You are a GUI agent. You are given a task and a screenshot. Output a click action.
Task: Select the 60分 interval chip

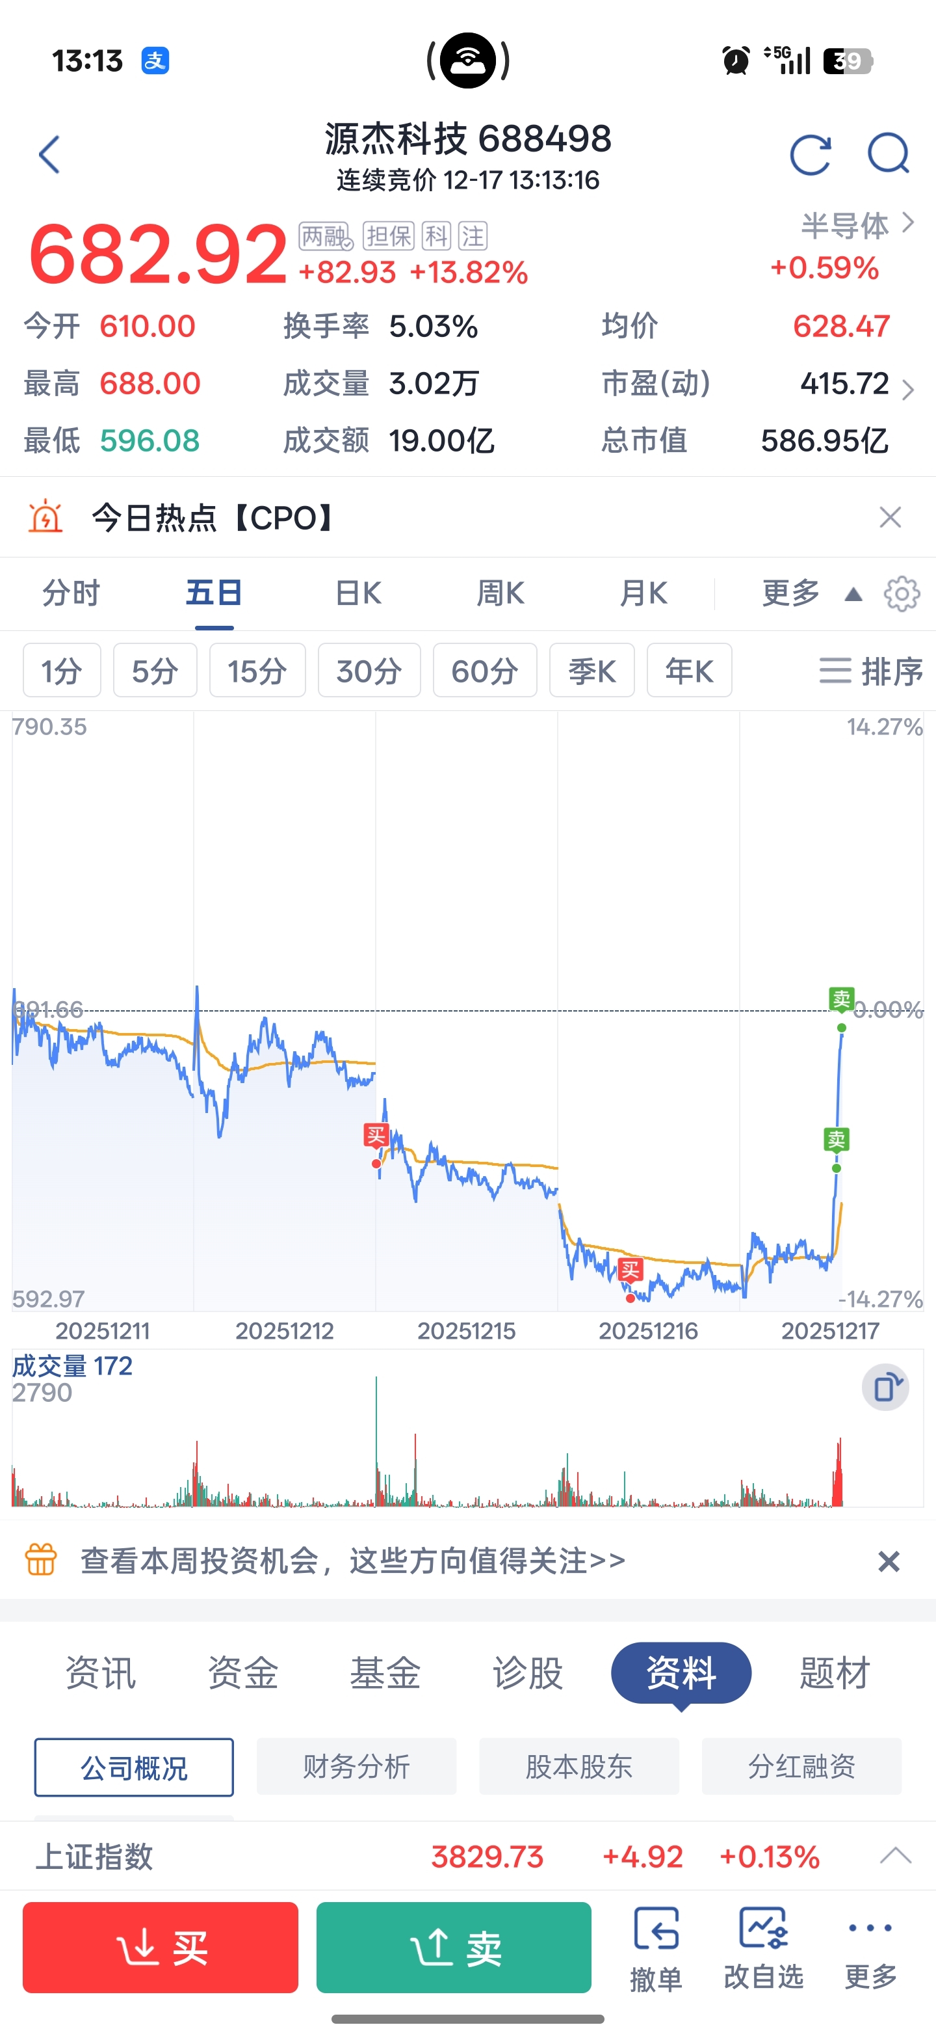(485, 671)
